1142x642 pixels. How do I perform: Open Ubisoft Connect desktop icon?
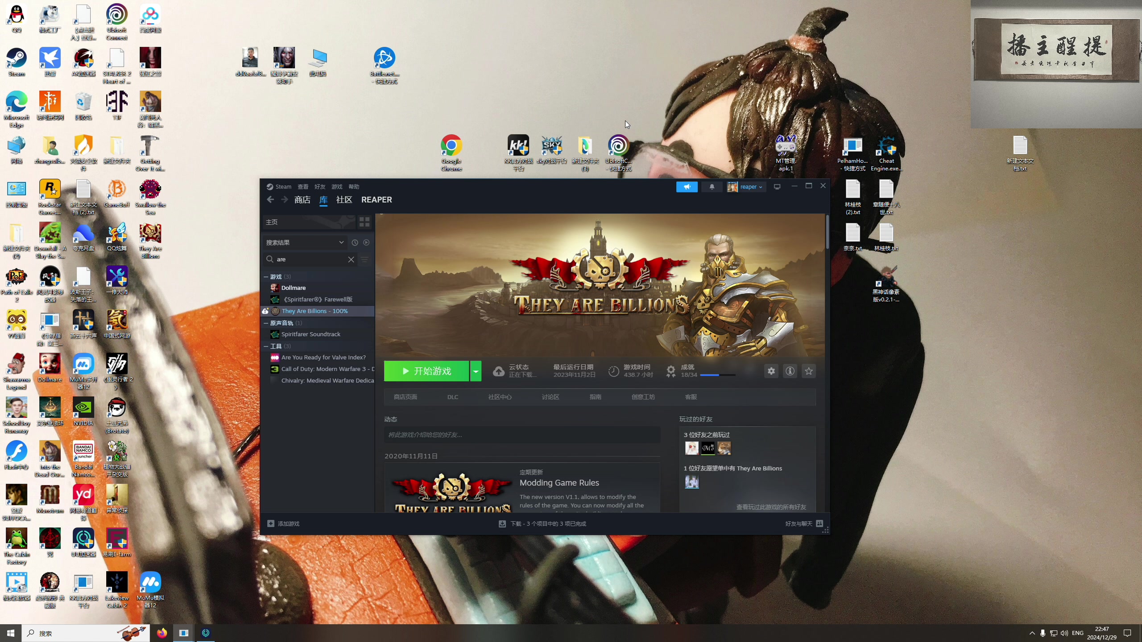pyautogui.click(x=116, y=21)
